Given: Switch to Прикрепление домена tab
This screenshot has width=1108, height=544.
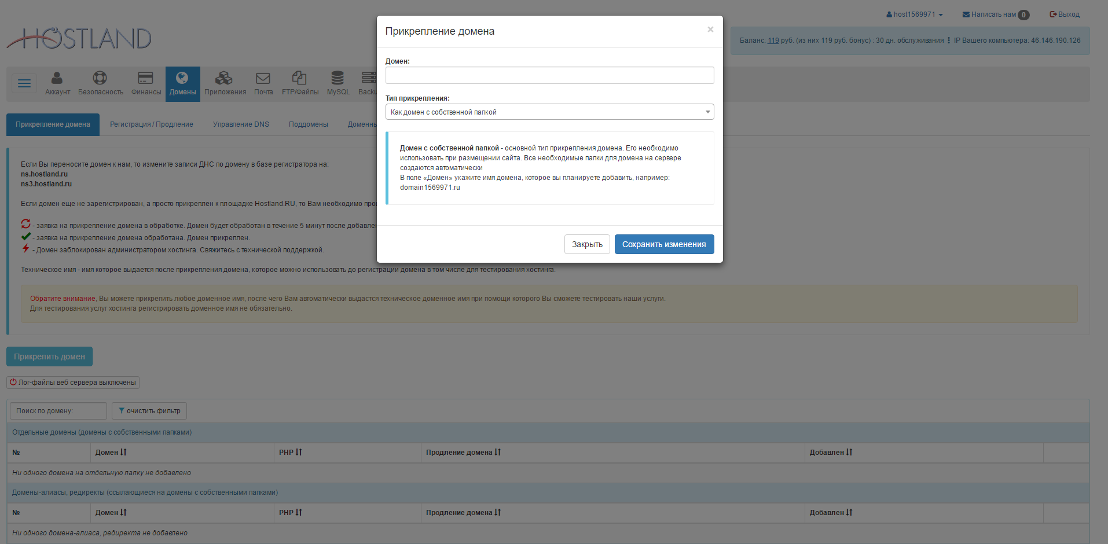Looking at the screenshot, I should click(x=53, y=124).
